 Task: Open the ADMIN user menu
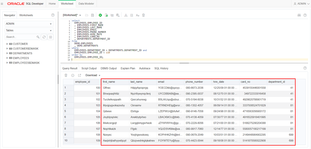pos(302,3)
